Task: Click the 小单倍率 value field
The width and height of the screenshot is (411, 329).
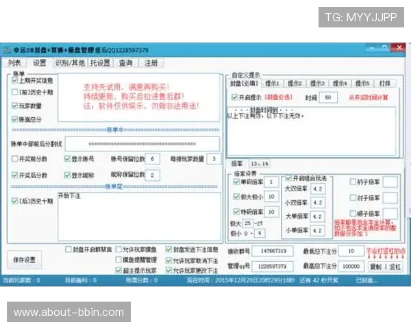Action: click(x=318, y=230)
